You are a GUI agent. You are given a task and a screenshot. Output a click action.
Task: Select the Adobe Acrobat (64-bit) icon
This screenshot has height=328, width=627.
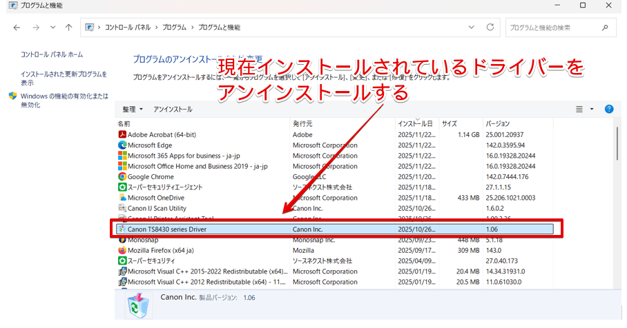122,135
